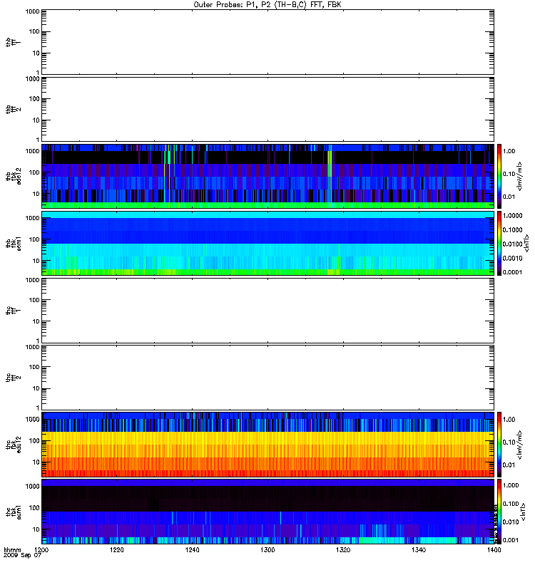Click the 'thc fff 1' y-axis title

point(13,311)
